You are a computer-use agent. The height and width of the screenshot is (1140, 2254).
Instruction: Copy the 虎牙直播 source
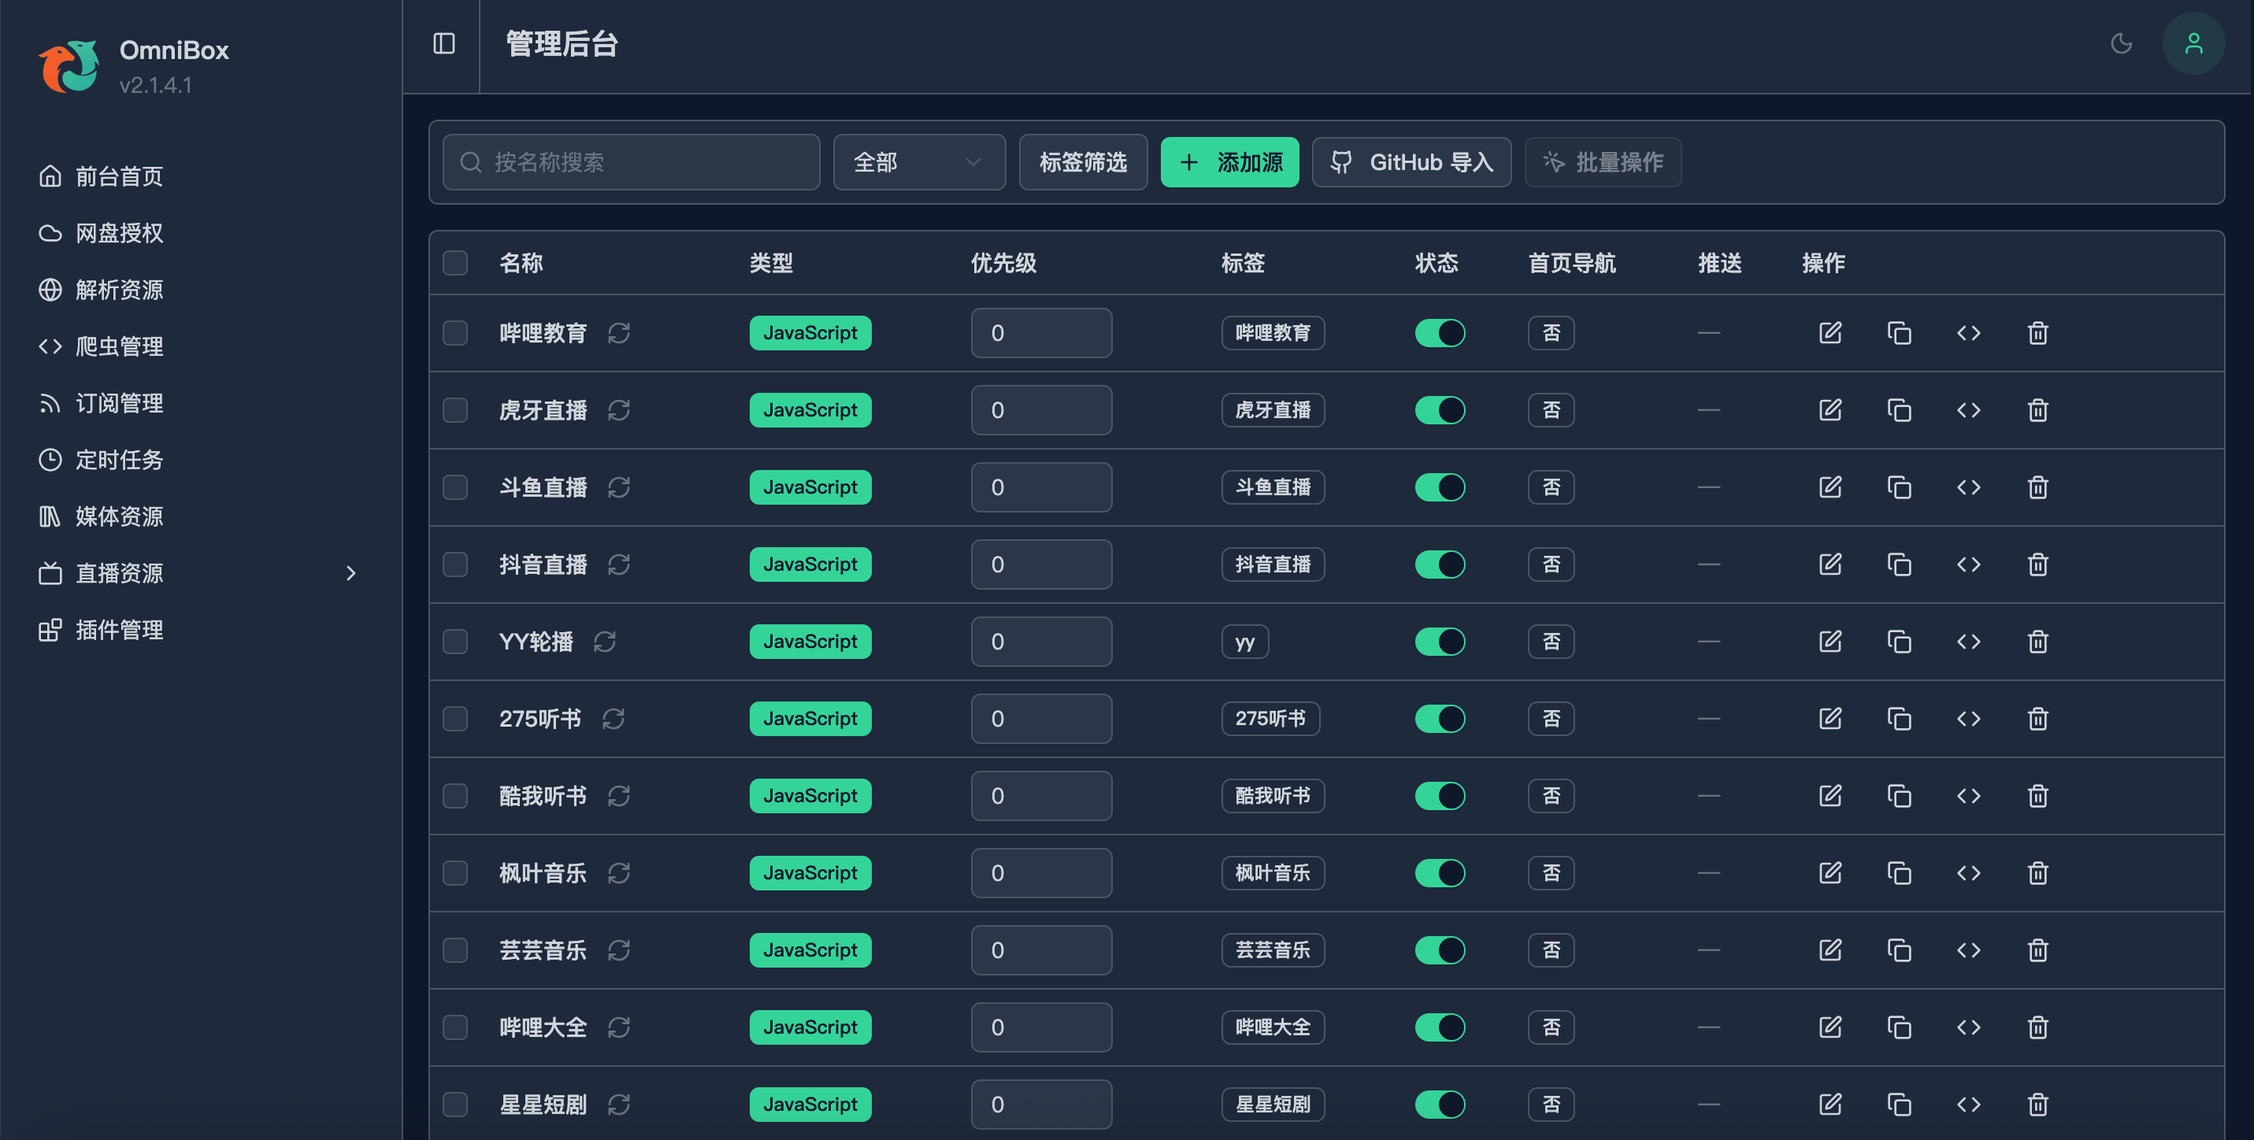click(1899, 410)
